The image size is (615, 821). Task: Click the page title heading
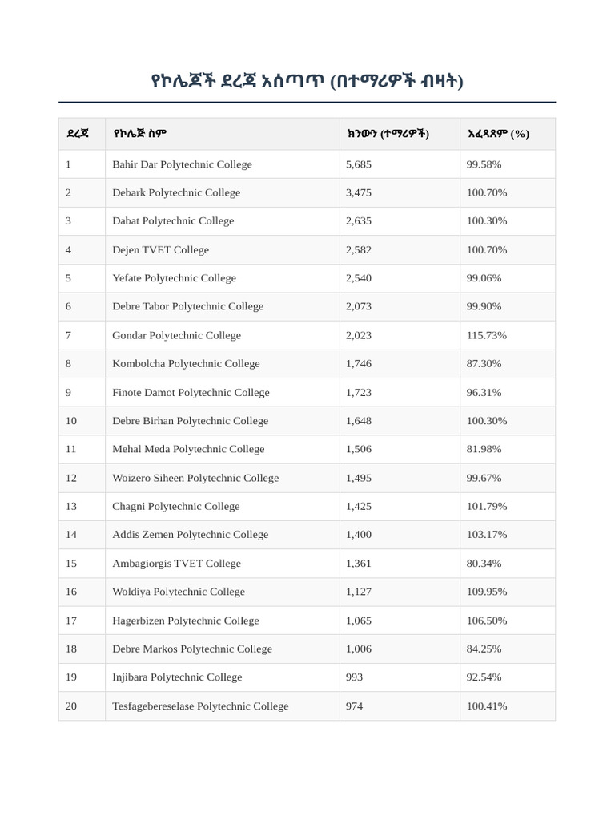[307, 81]
